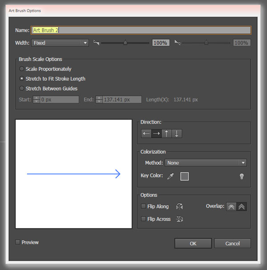Select the downward direction arrow

pos(177,133)
